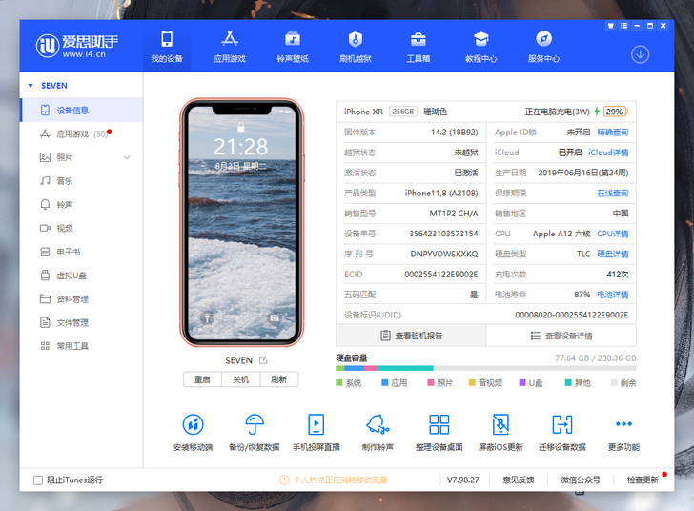Open 铃声 bell item in sidebar
This screenshot has height=511, width=694.
click(x=82, y=205)
